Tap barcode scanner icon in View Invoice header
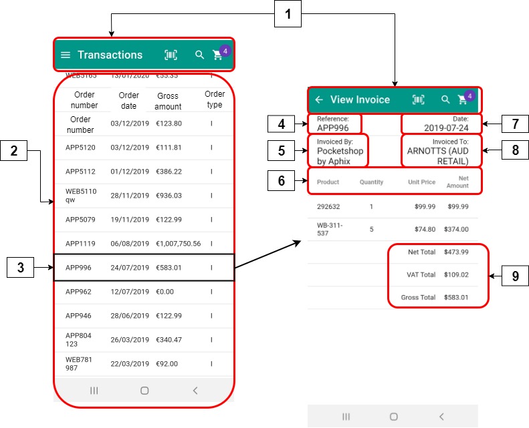Screen dimensions: 529x428 [x=419, y=99]
